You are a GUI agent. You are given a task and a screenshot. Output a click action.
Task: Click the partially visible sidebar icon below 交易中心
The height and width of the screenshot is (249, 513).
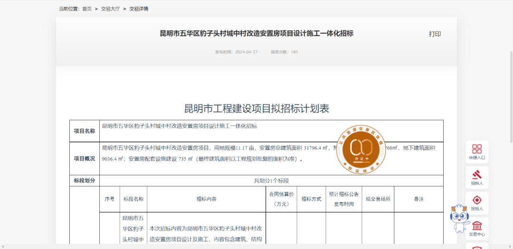click(x=476, y=246)
